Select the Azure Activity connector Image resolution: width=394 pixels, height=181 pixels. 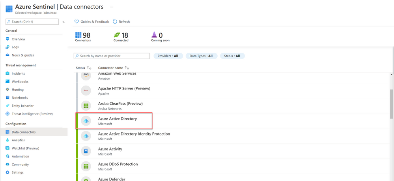click(x=233, y=151)
